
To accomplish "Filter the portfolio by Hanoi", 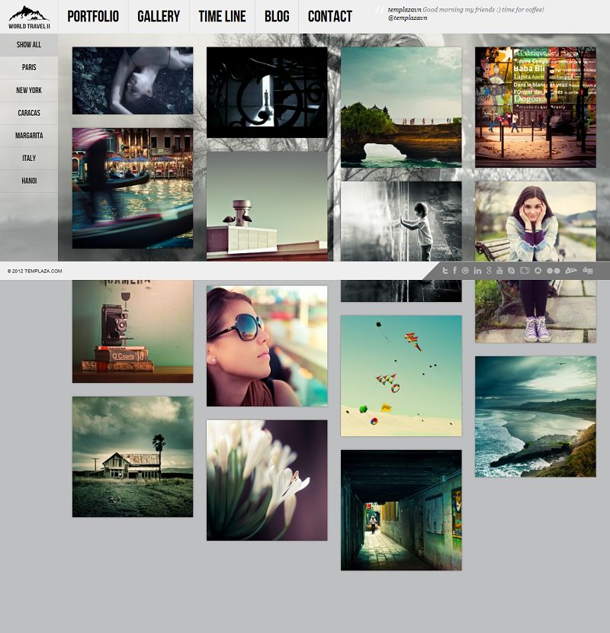I will tap(29, 181).
